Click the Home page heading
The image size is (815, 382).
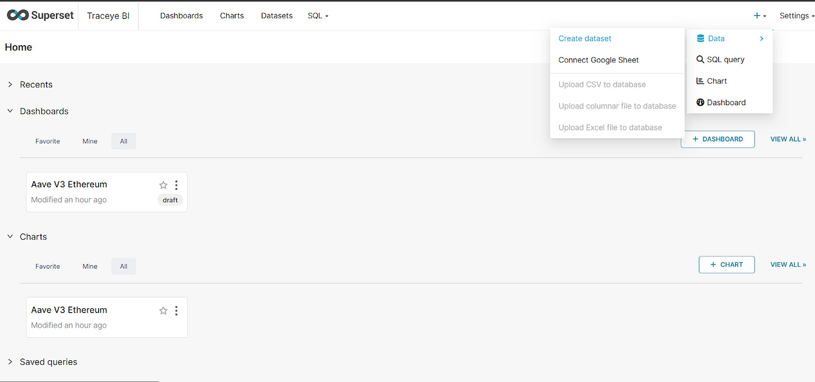pyautogui.click(x=18, y=47)
